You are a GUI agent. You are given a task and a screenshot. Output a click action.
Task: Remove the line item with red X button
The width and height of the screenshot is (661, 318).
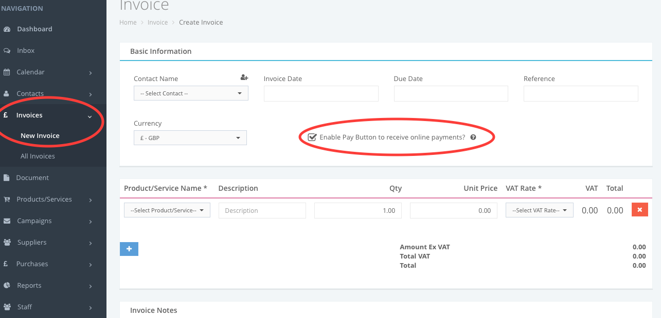point(640,210)
